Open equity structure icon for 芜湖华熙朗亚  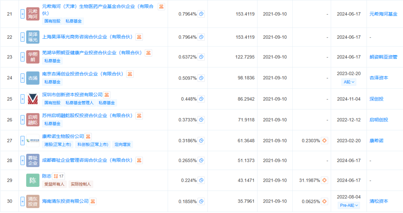tap(148, 53)
